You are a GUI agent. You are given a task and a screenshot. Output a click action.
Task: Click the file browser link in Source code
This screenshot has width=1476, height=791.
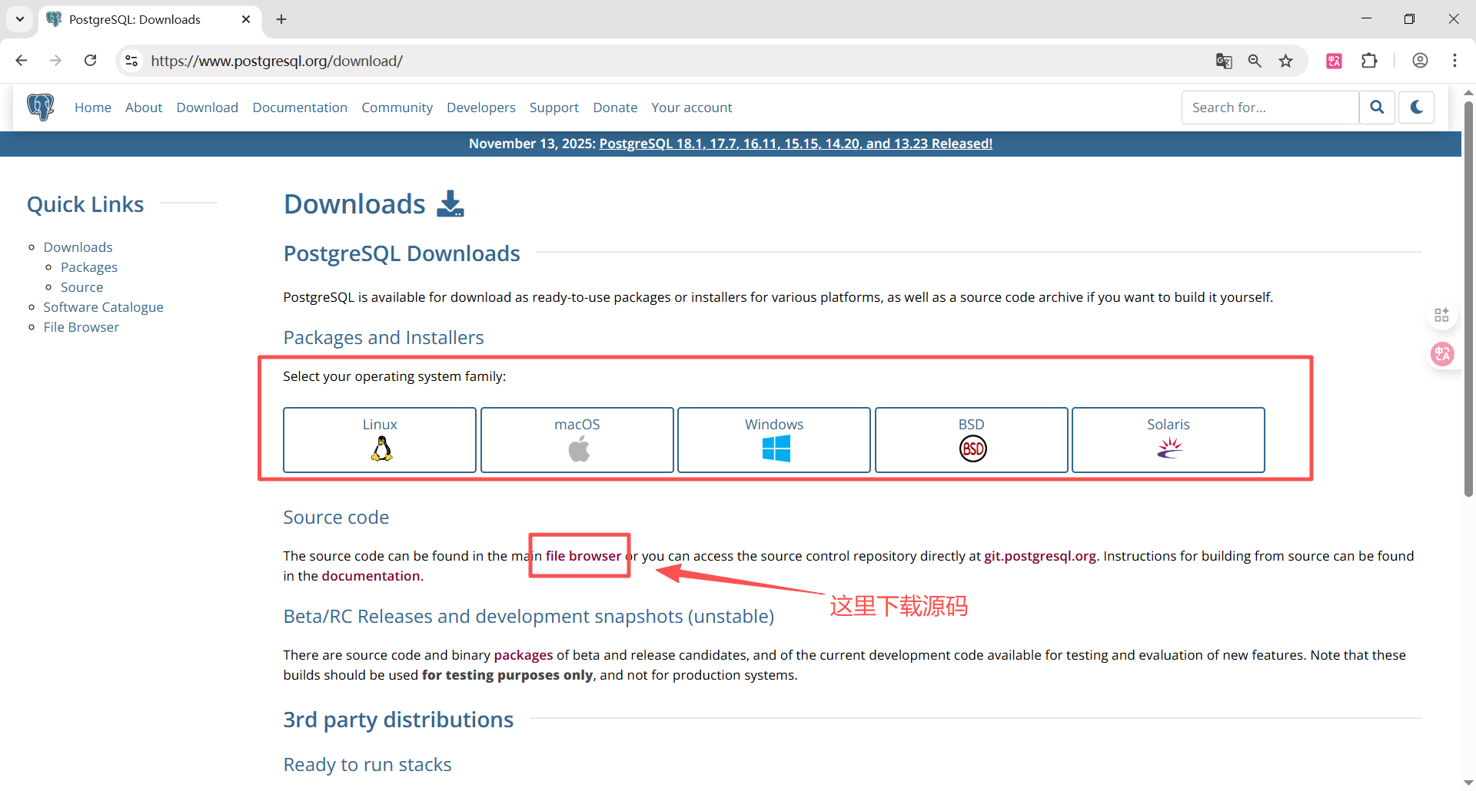583,556
